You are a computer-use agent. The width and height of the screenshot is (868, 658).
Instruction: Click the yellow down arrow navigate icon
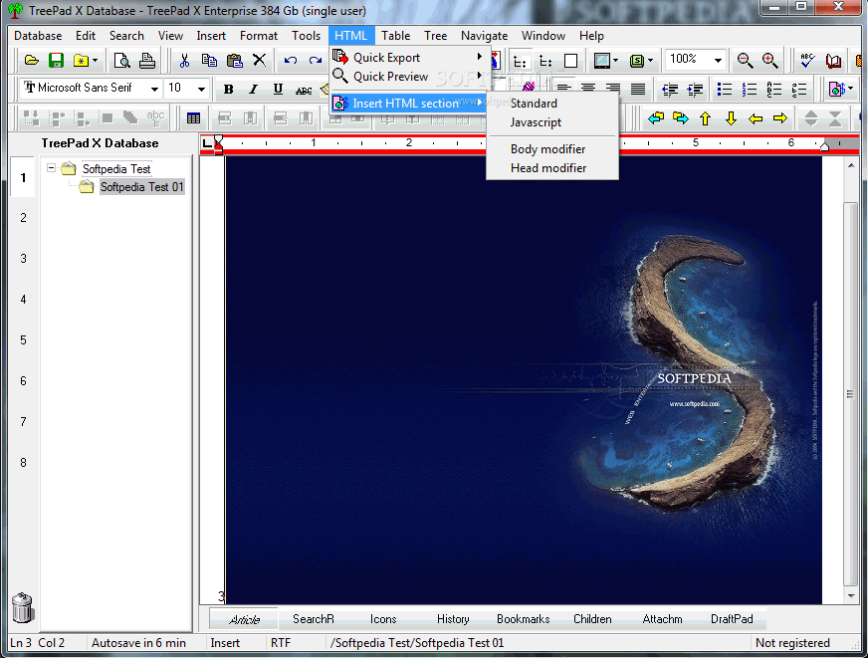[731, 117]
